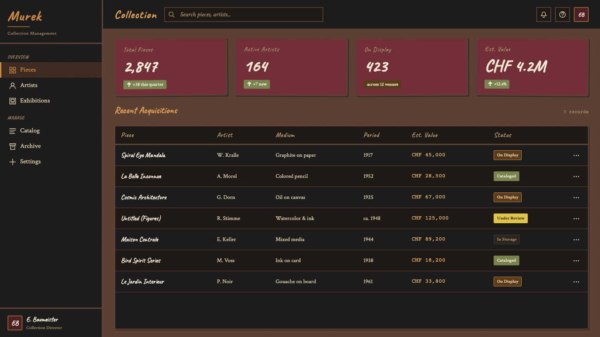Click the Under Review status badge
This screenshot has height=337, width=600.
[510, 219]
